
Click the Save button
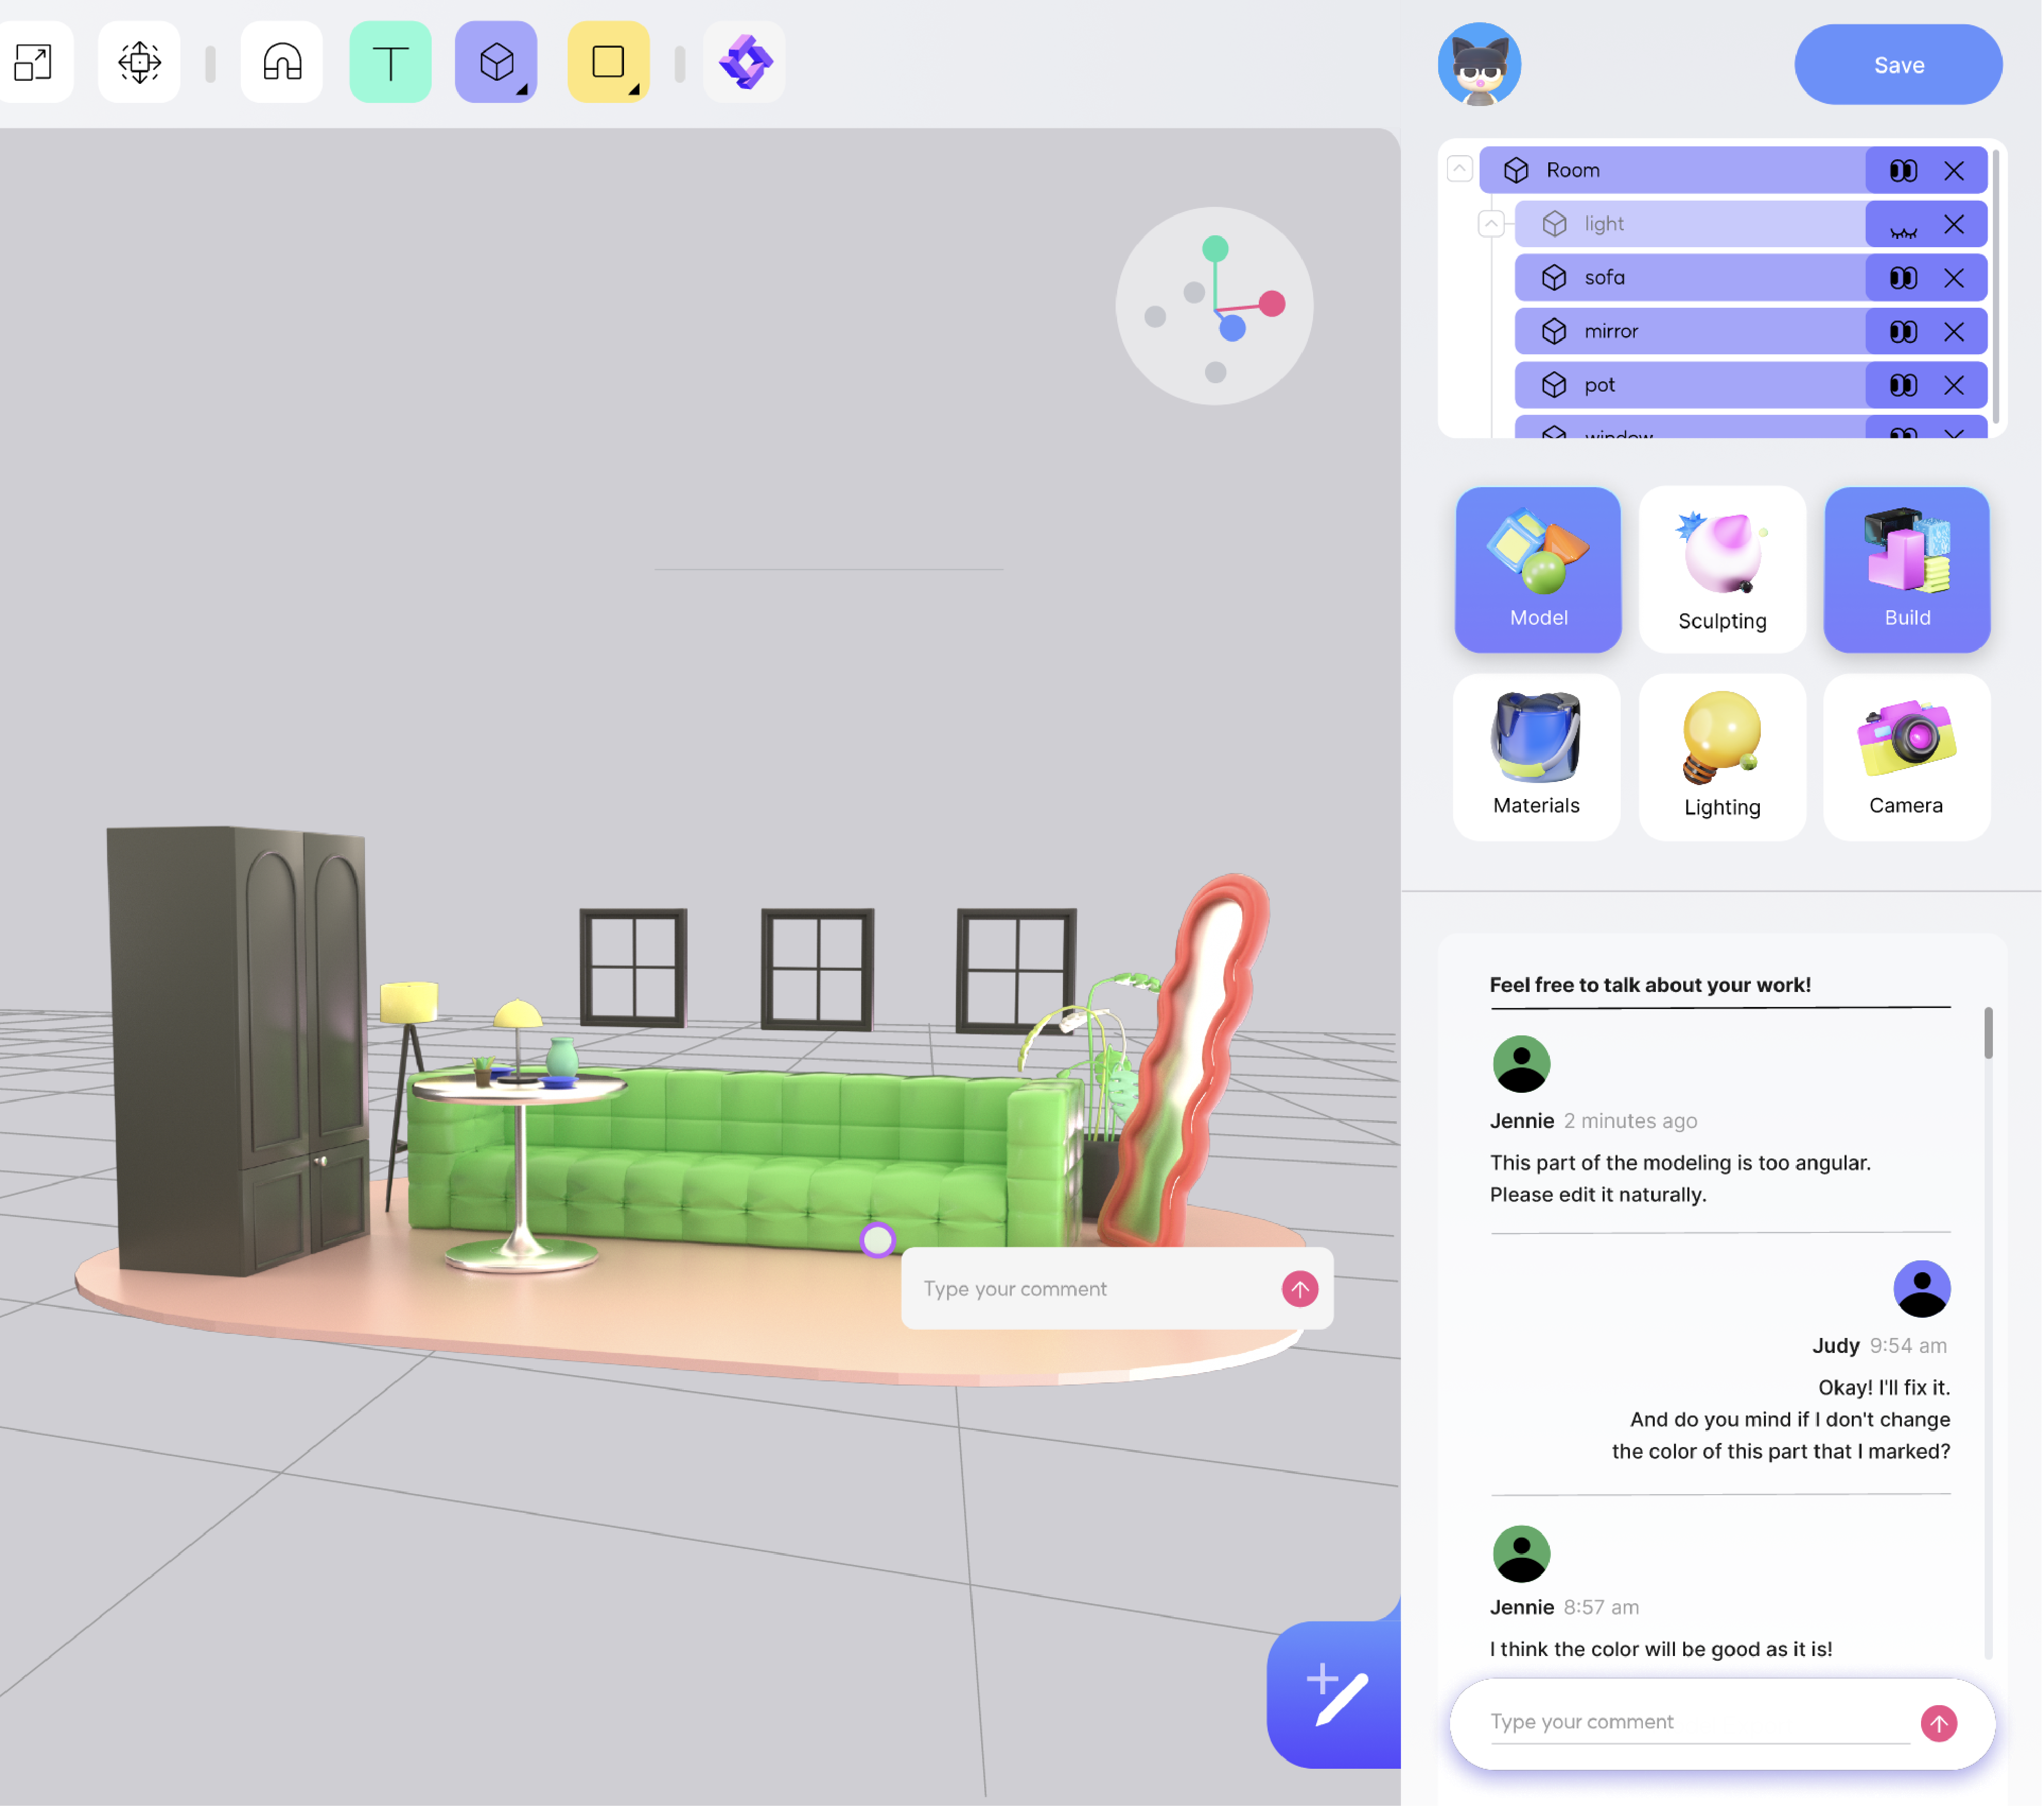coord(1897,65)
